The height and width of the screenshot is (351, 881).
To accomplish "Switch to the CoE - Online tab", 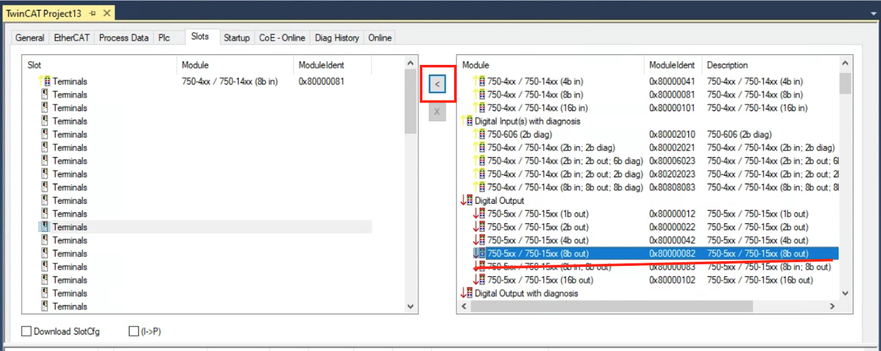I will pos(282,38).
